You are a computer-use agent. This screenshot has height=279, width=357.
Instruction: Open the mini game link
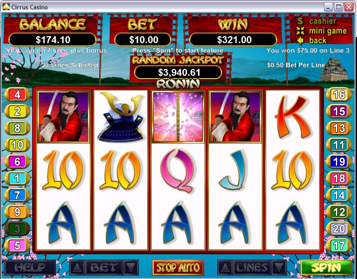(321, 31)
